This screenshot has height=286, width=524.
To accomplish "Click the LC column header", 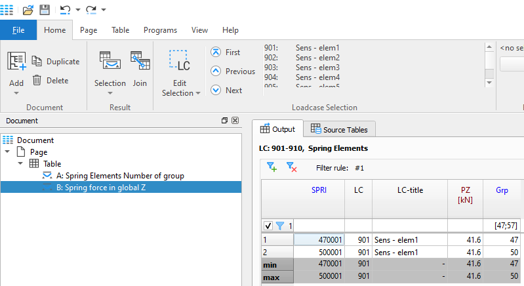I will (x=359, y=199).
